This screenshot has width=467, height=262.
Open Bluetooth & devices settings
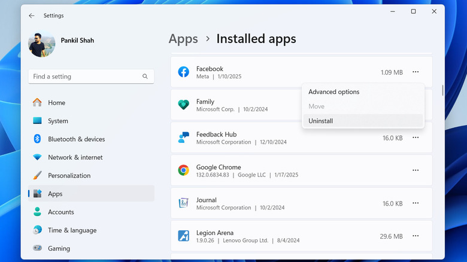click(76, 139)
